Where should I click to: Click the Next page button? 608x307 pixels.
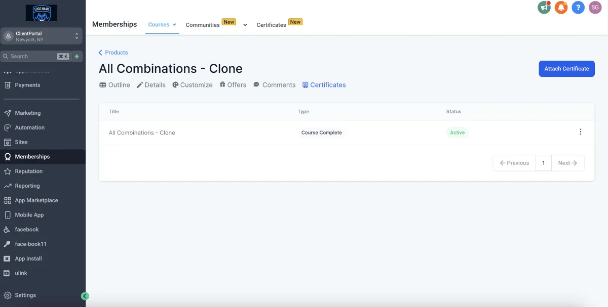[x=568, y=163]
